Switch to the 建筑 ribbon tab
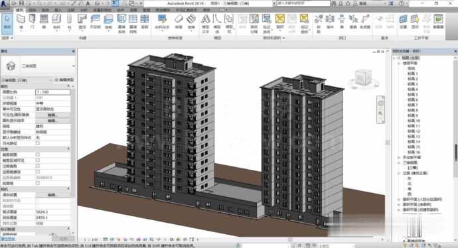Image resolution: width=458 pixels, height=248 pixels. [19, 10]
